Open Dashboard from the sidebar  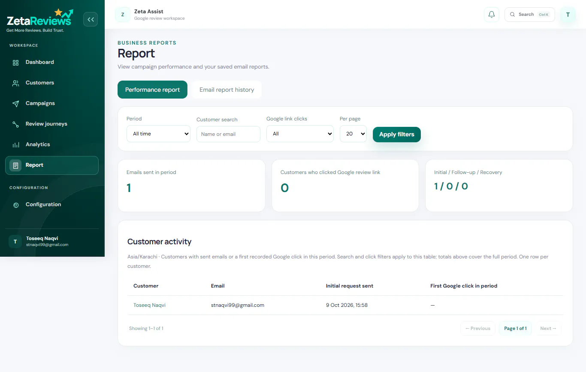[x=52, y=62]
